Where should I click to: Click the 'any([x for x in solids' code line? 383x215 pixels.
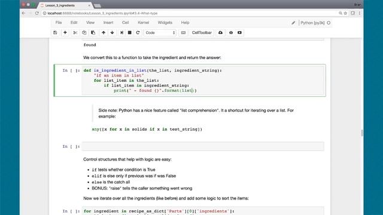point(147,129)
